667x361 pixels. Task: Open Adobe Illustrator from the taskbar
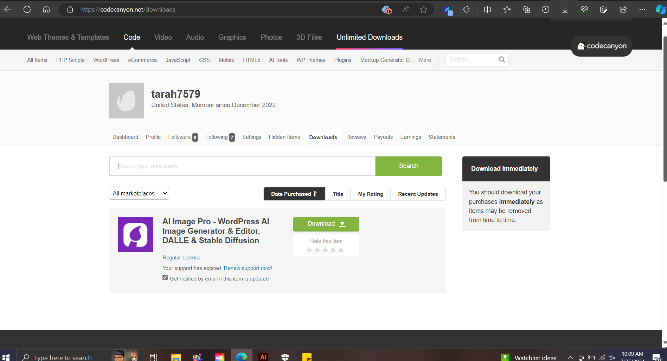point(263,357)
